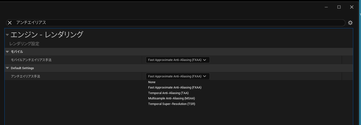
Task: Pick Multisample Anti-Aliasing (MSAA) option
Action: 171,98
